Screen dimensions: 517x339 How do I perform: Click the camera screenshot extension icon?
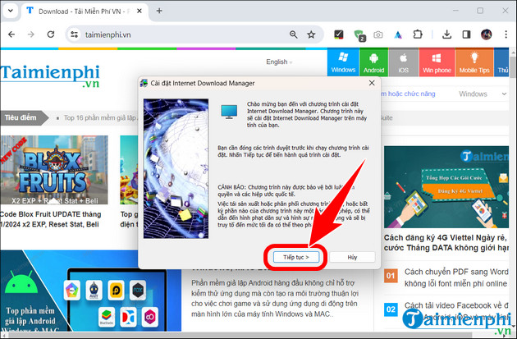(x=377, y=34)
